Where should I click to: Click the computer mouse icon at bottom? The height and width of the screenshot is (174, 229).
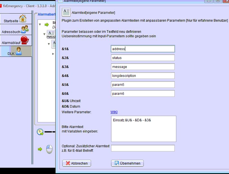click(x=49, y=149)
